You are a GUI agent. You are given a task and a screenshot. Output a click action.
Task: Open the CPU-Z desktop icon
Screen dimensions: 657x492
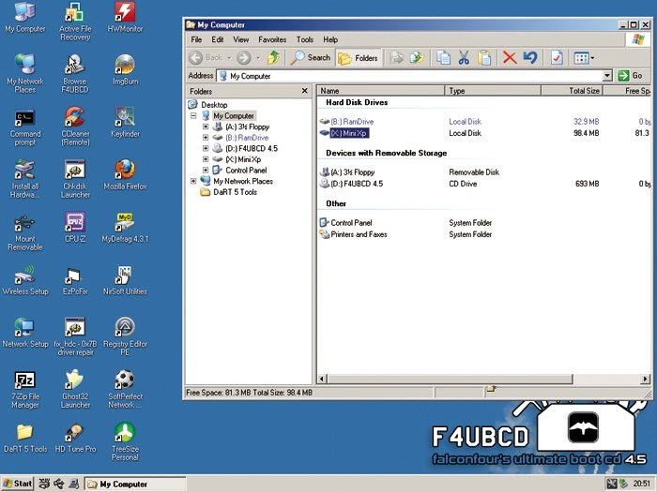pos(74,228)
